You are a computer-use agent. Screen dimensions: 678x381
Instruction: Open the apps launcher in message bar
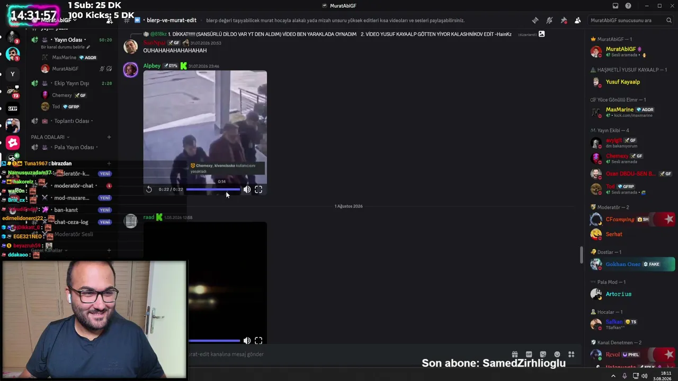click(572, 355)
